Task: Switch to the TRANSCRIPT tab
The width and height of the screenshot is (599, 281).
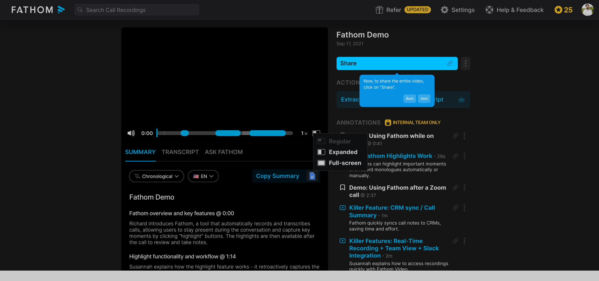Action: (180, 152)
